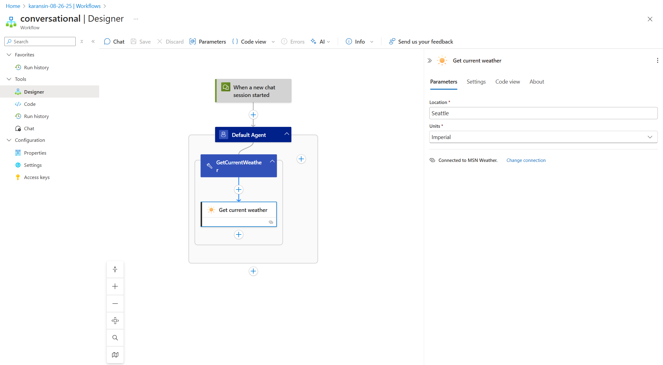Collapse the GetCurrentWeather tool
This screenshot has height=365, width=663.
[272, 161]
